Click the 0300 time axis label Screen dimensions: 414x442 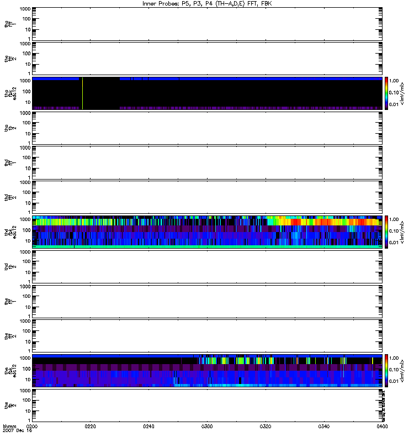click(207, 427)
